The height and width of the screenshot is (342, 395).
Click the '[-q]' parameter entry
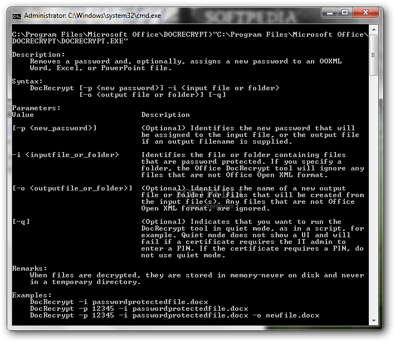pyautogui.click(x=21, y=222)
